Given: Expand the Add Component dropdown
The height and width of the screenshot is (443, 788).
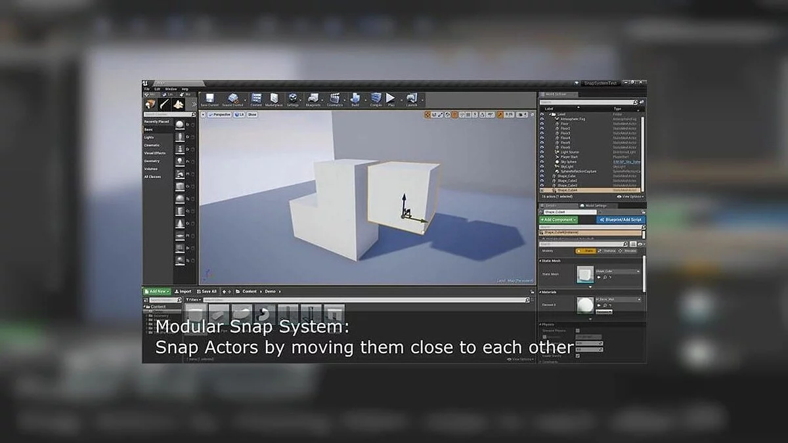Looking at the screenshot, I should pyautogui.click(x=558, y=220).
